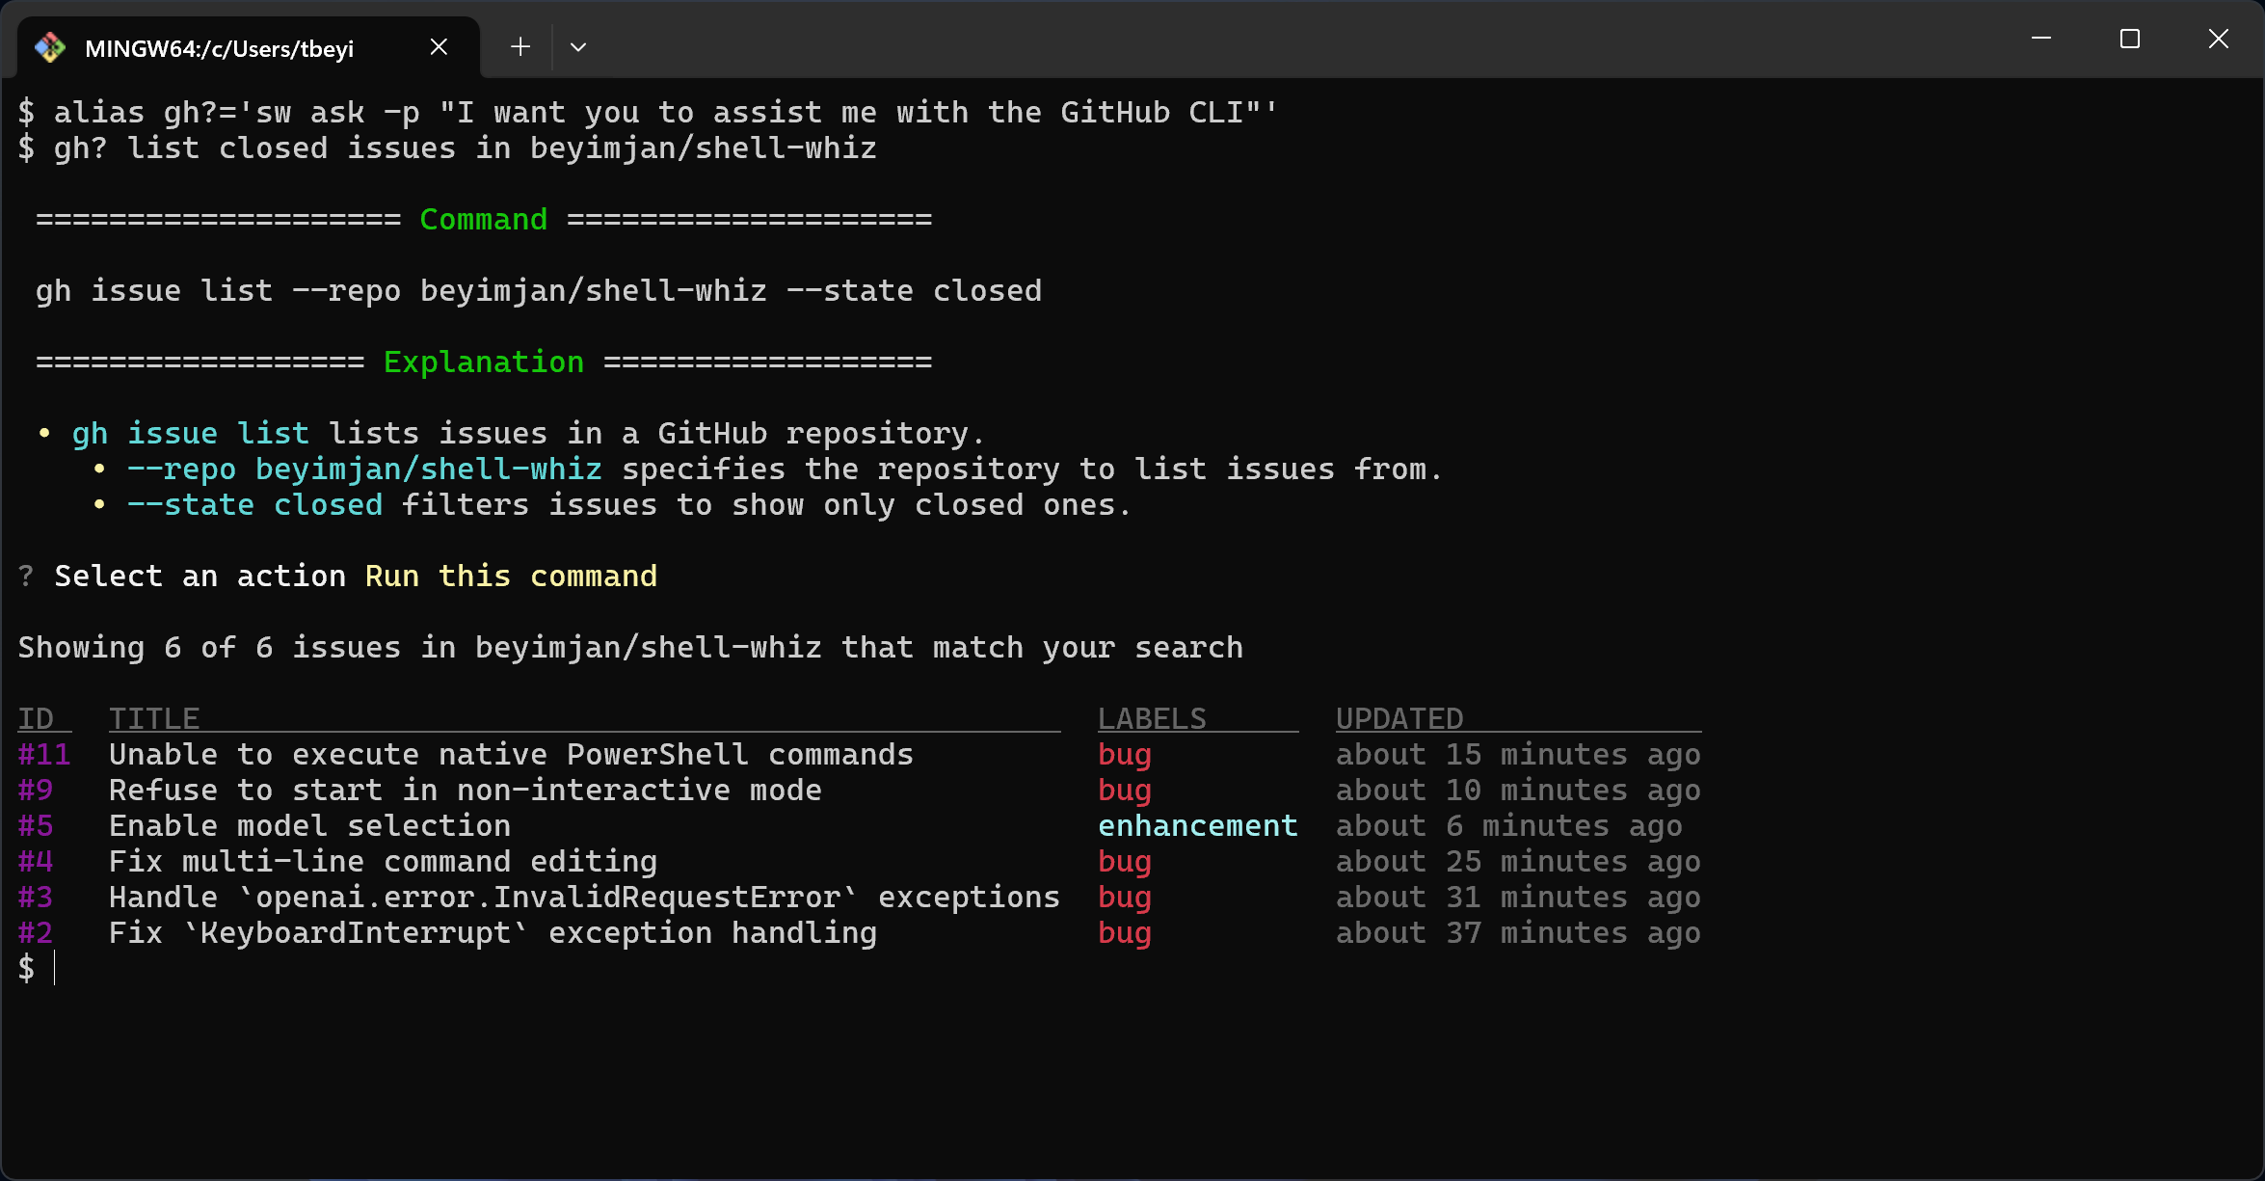Open issue #11 titled Unable to execute native PowerShell

(x=511, y=754)
